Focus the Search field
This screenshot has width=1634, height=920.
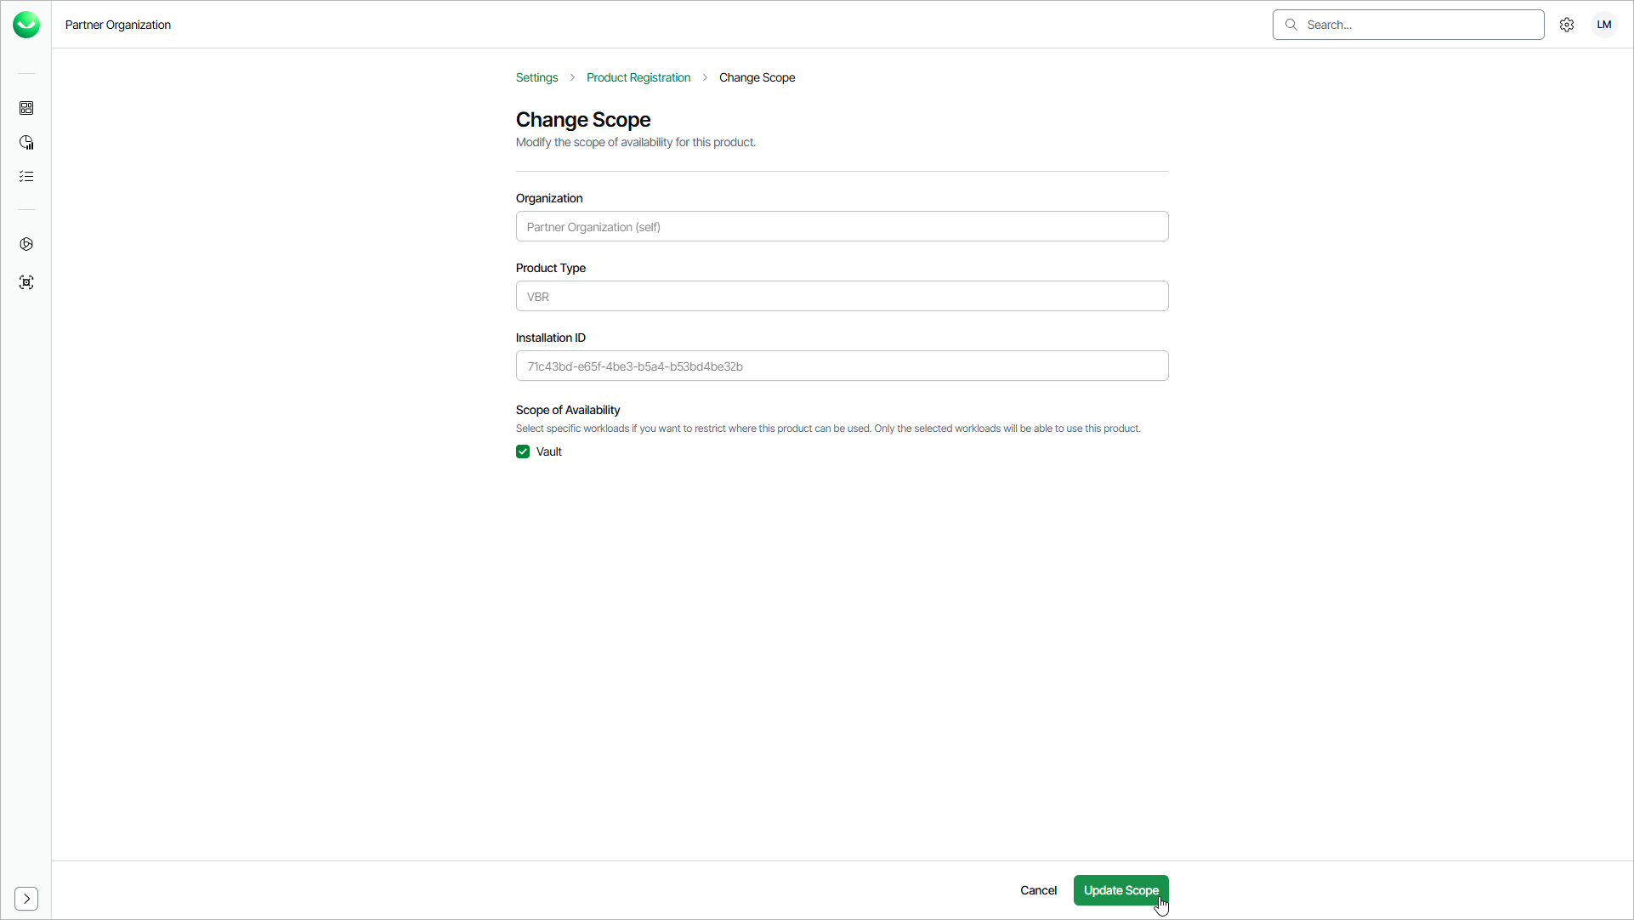1408,25
